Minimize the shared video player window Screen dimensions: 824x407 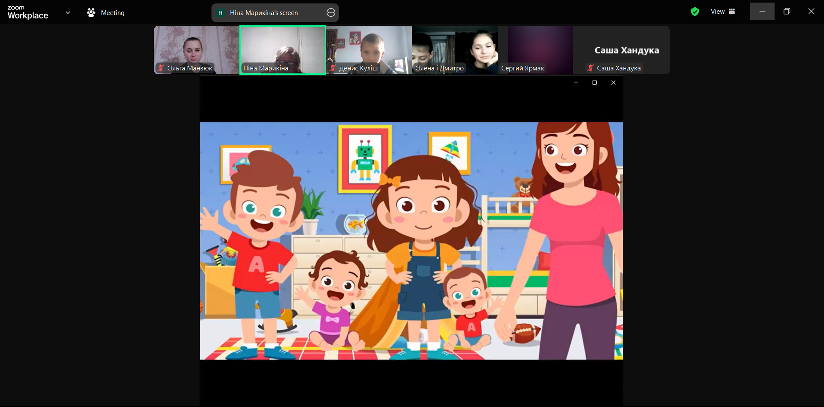click(576, 82)
